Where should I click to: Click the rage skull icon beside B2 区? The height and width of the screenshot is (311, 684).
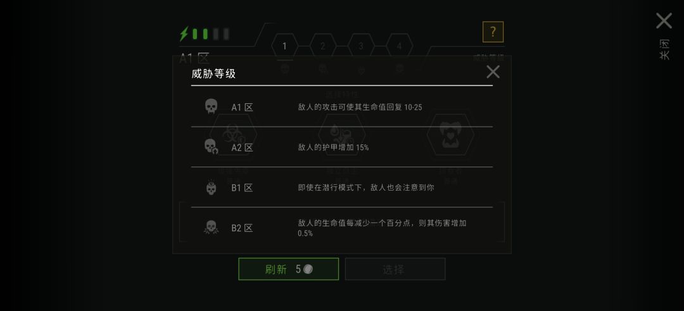pyautogui.click(x=211, y=227)
